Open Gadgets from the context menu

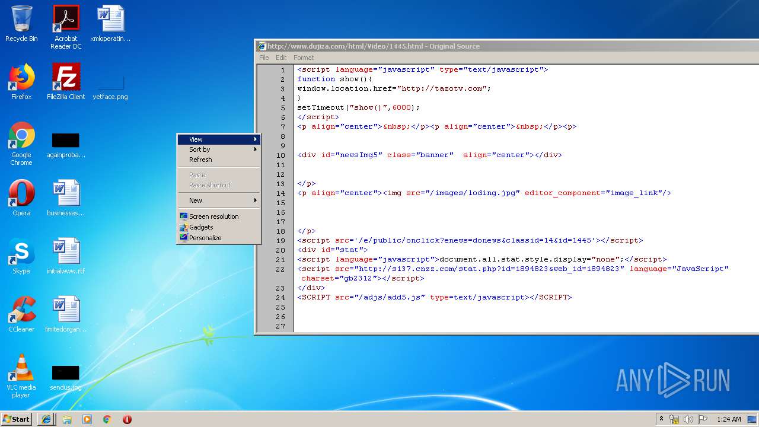point(219,227)
